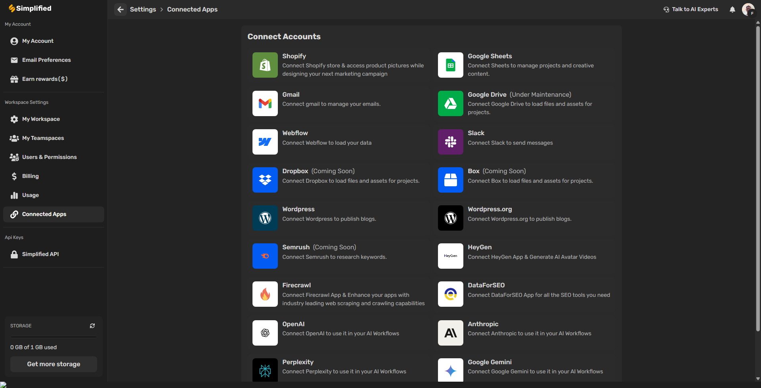Viewport: 761px width, 388px height.
Task: Click the Dropbox logo icon
Action: (x=265, y=180)
